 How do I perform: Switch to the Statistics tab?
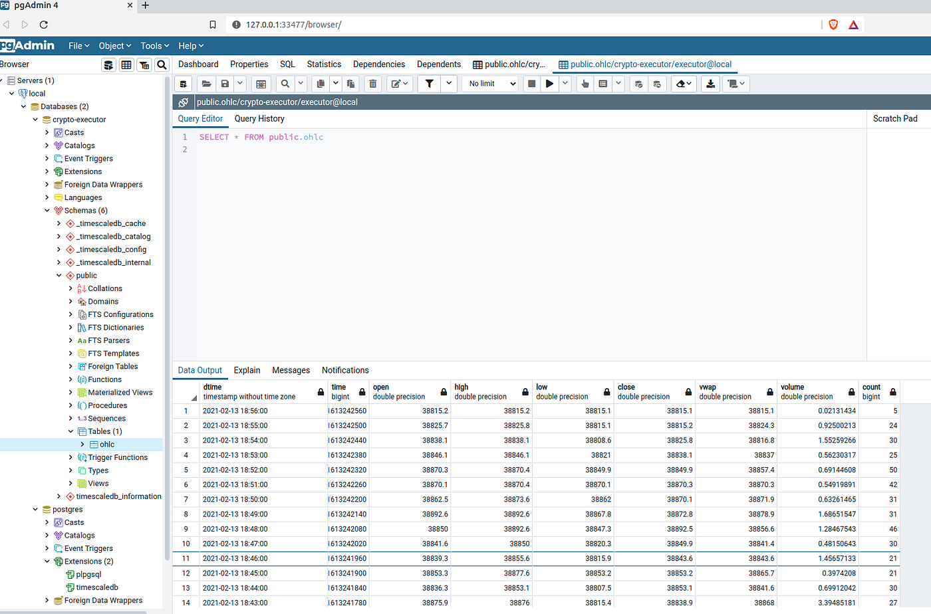click(324, 64)
